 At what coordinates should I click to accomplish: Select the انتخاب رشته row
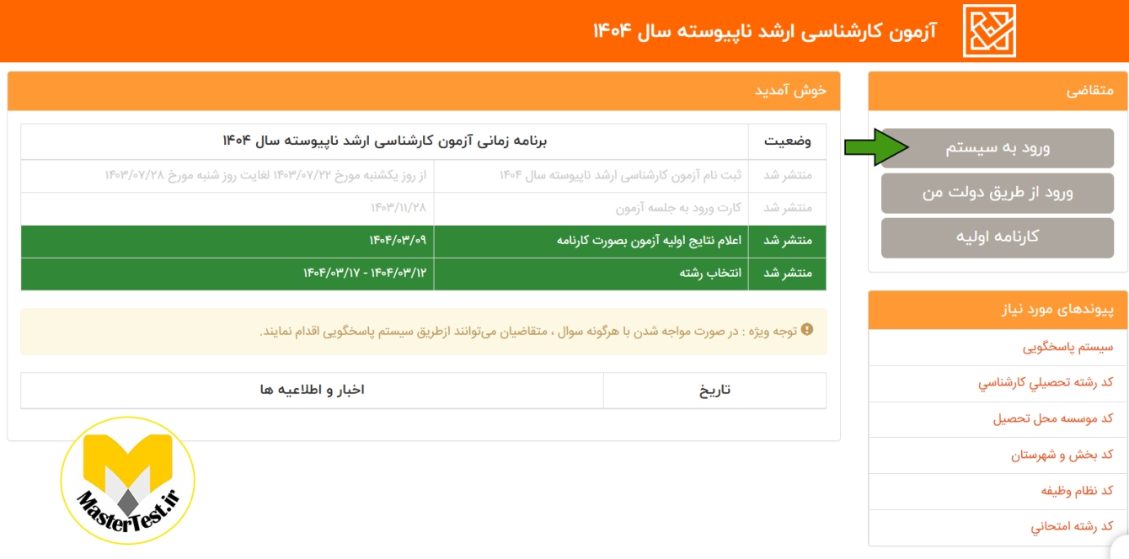coord(424,274)
